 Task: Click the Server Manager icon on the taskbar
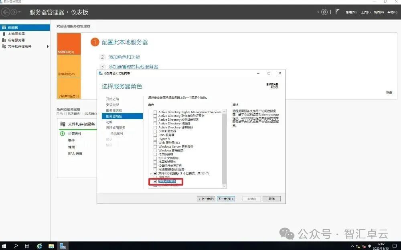(x=63, y=246)
